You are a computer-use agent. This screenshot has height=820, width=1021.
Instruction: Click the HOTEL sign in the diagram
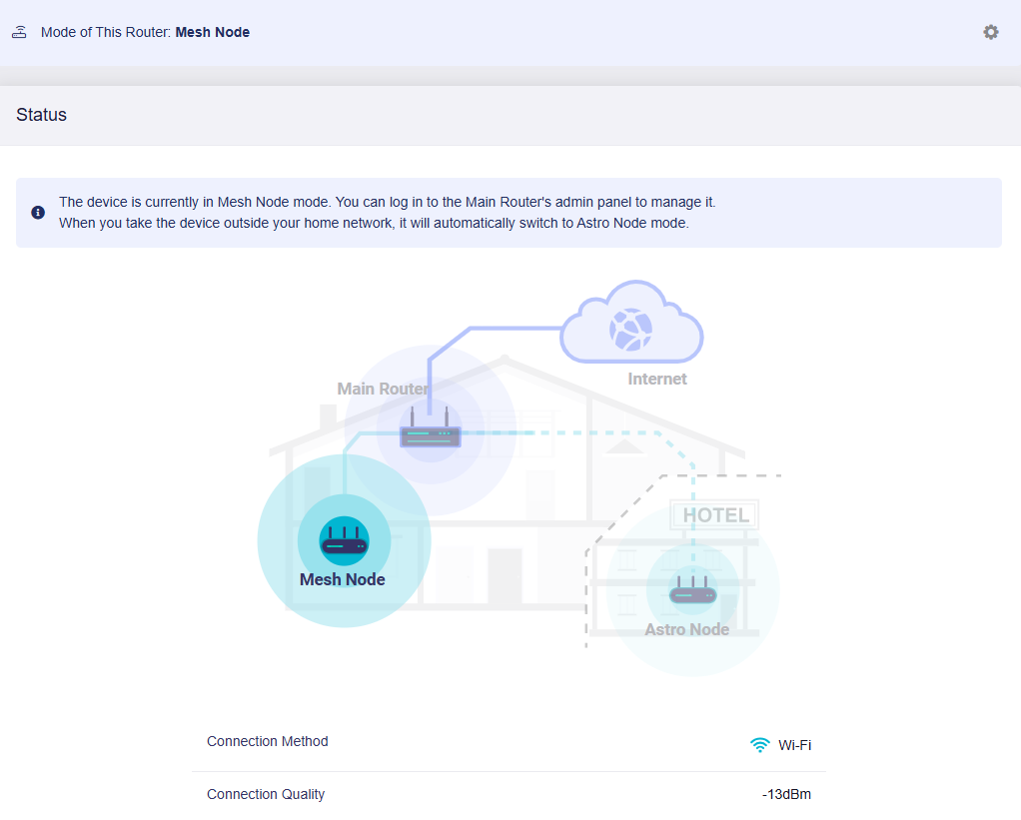click(x=715, y=515)
